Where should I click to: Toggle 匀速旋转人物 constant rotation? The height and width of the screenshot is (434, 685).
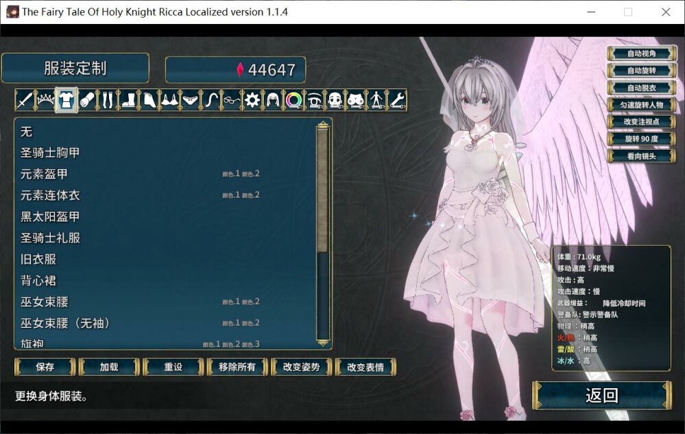click(641, 105)
